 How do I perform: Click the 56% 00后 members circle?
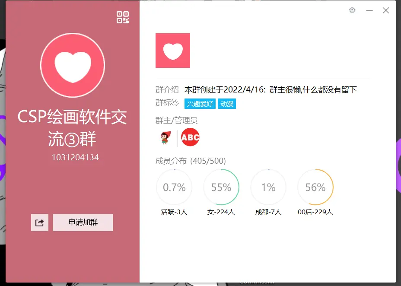315,187
